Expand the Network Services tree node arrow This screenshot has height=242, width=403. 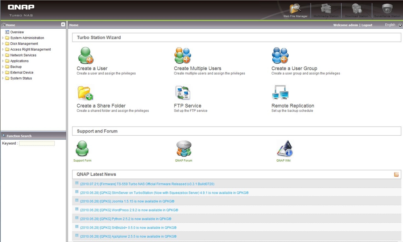[3, 55]
